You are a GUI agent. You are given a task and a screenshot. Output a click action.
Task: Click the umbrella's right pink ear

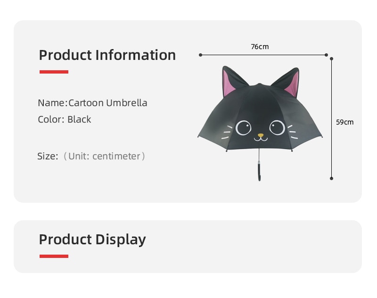click(x=293, y=85)
